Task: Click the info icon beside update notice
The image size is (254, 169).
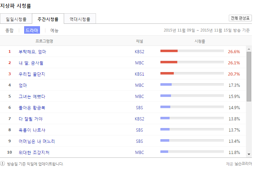Action: point(3,163)
